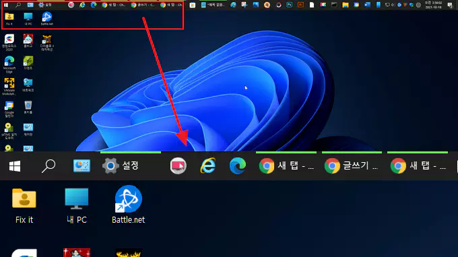This screenshot has height=257, width=458.
Task: Open the pink screen-capture app, magnified taskbar
Action: 178,166
